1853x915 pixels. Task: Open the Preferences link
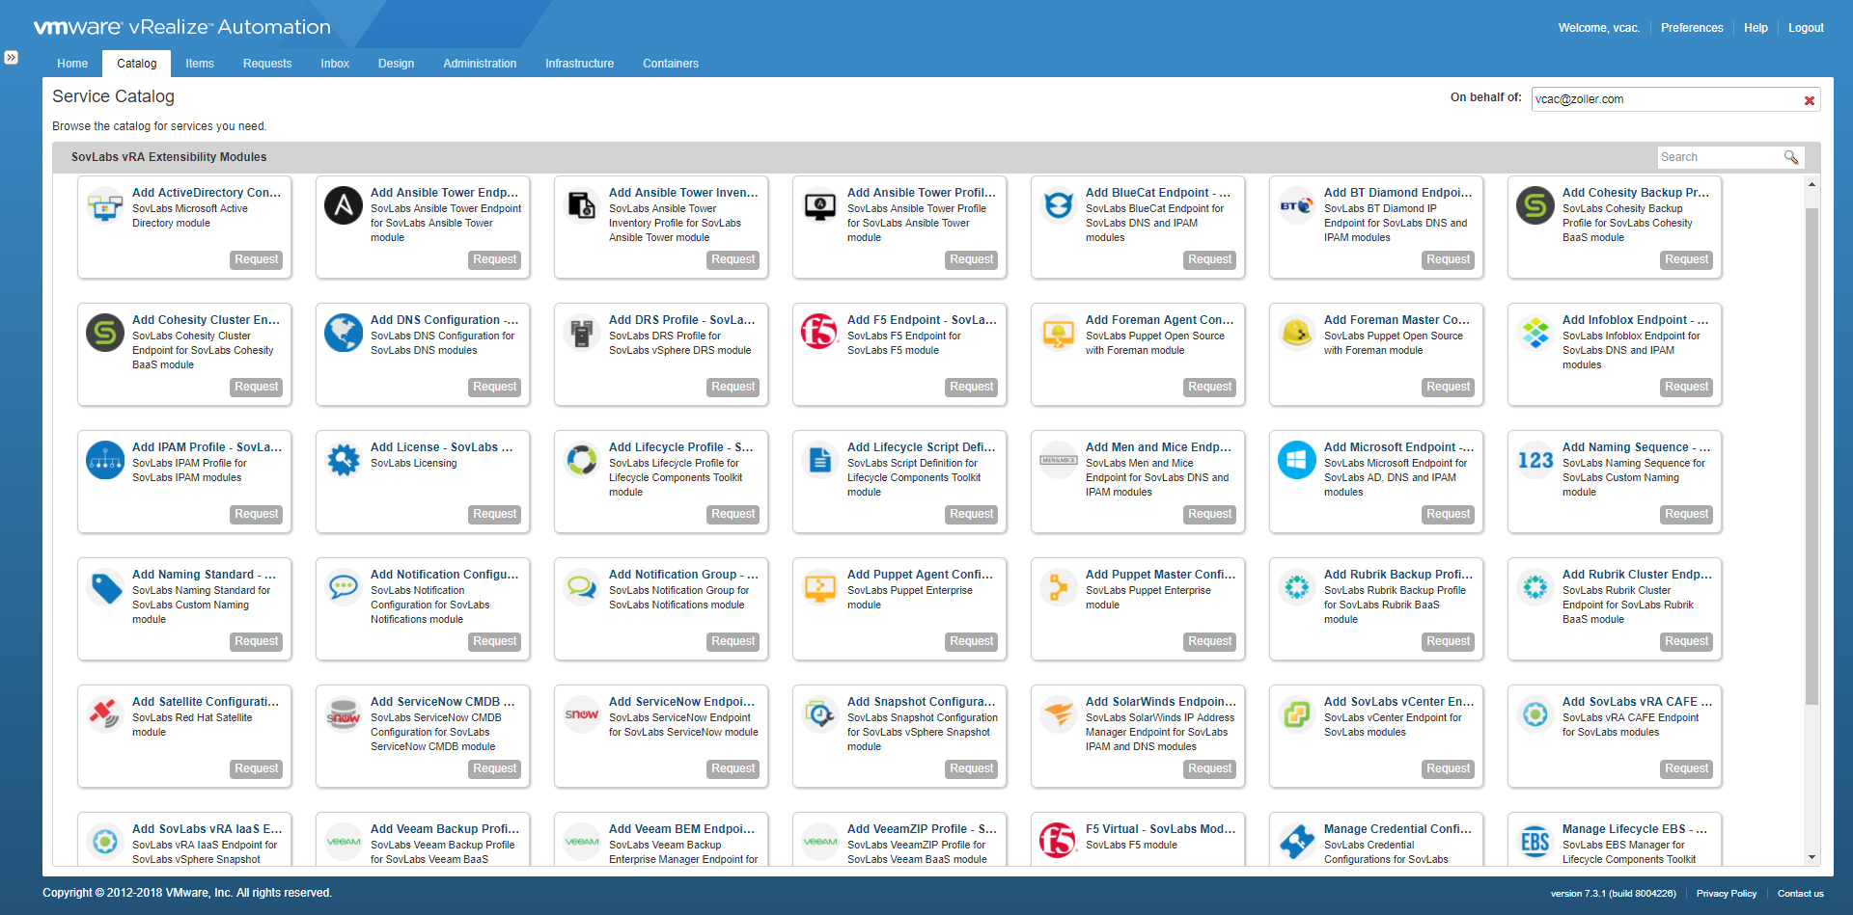tap(1691, 28)
